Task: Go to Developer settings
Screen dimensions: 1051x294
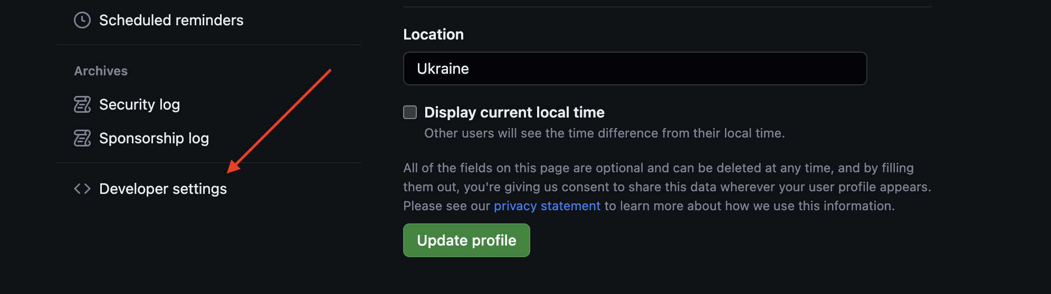Action: pyautogui.click(x=163, y=189)
